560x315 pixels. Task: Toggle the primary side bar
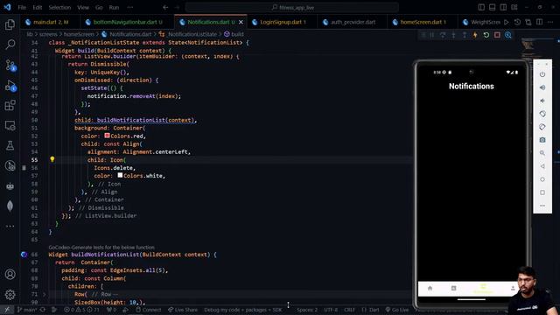click(x=481, y=7)
